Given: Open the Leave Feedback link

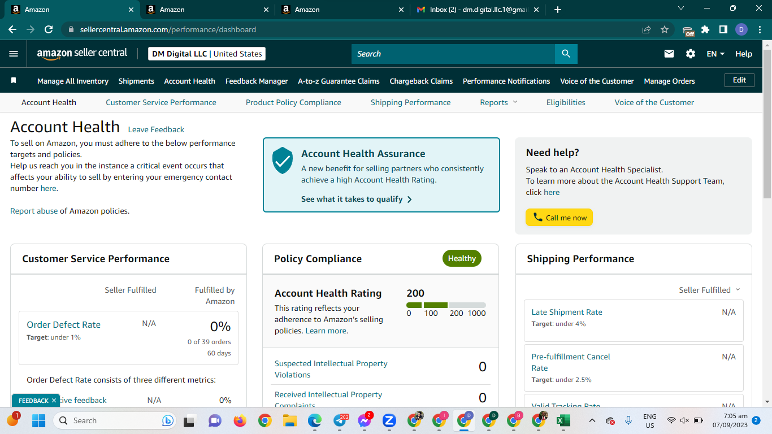Looking at the screenshot, I should 156,129.
